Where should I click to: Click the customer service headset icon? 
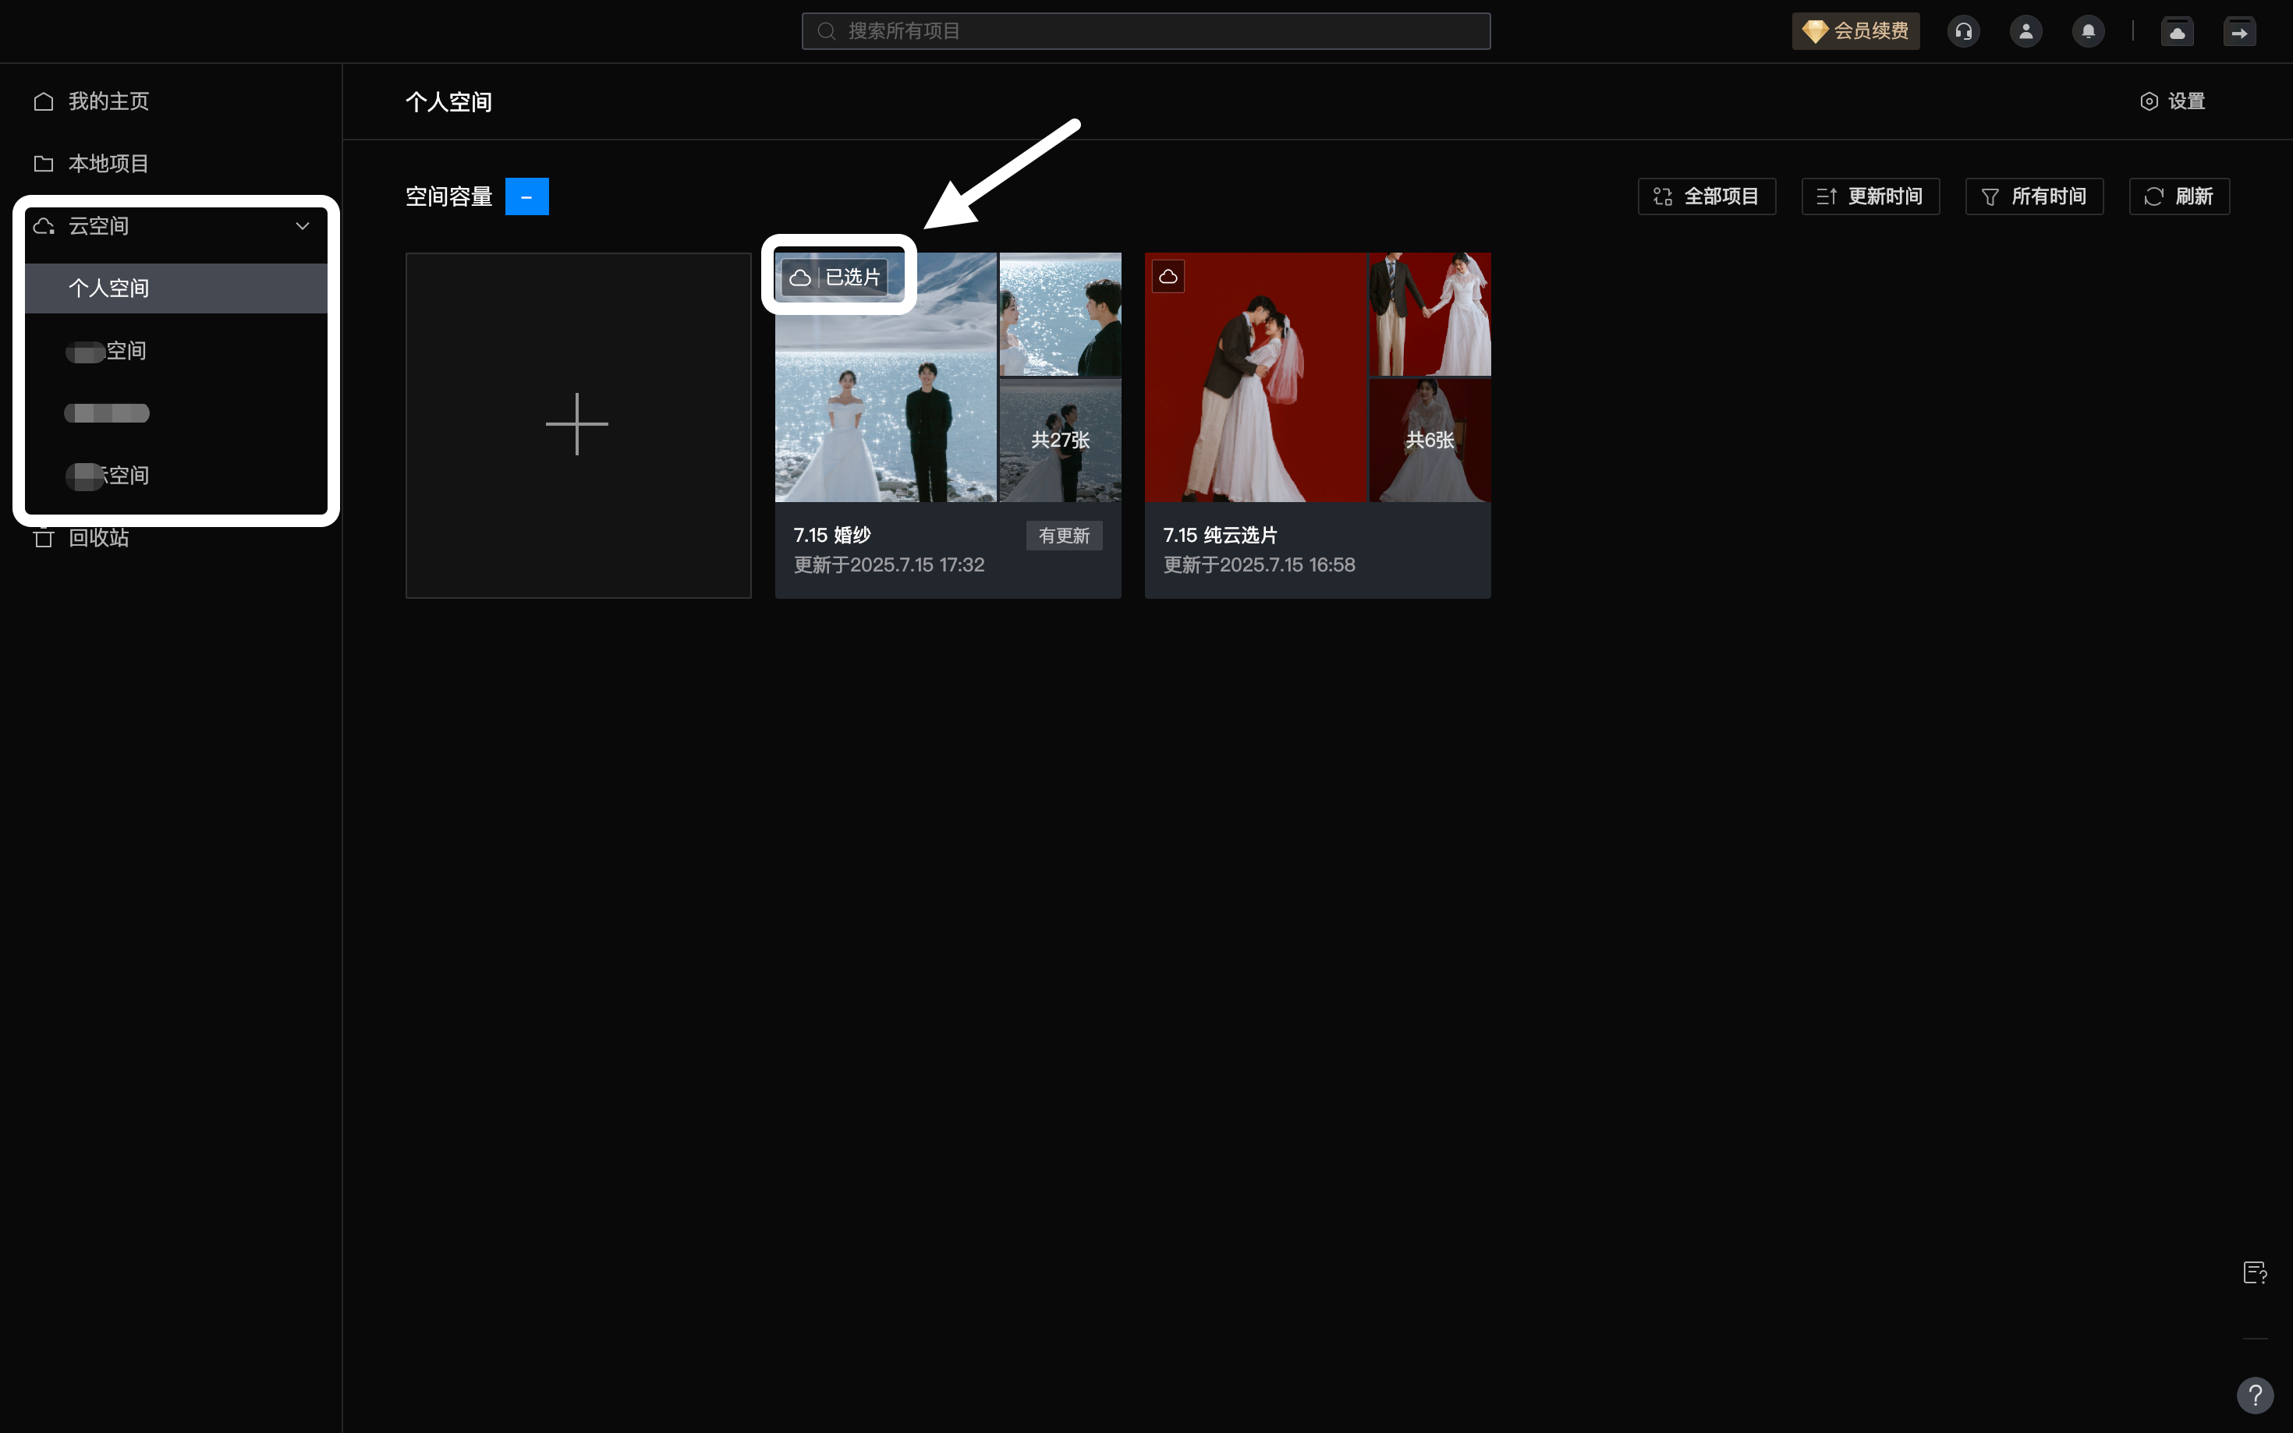pos(1963,31)
